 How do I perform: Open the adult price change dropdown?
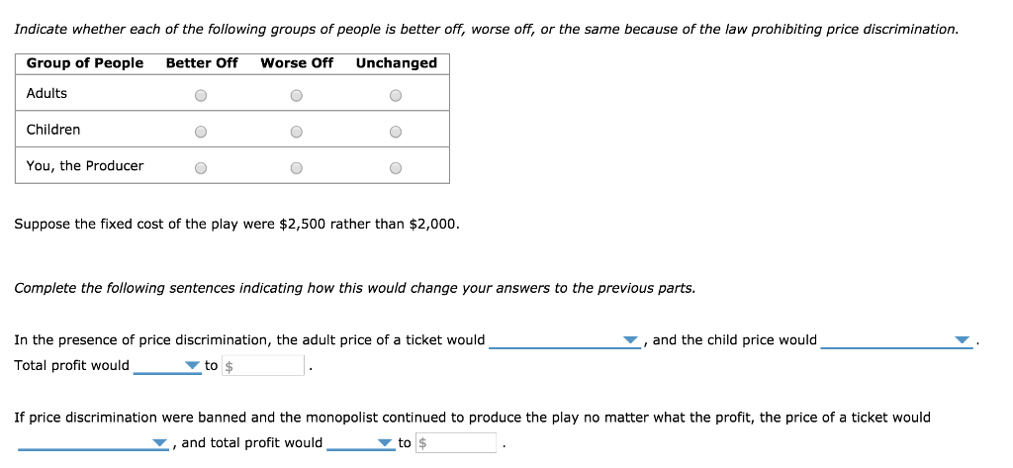coord(565,341)
